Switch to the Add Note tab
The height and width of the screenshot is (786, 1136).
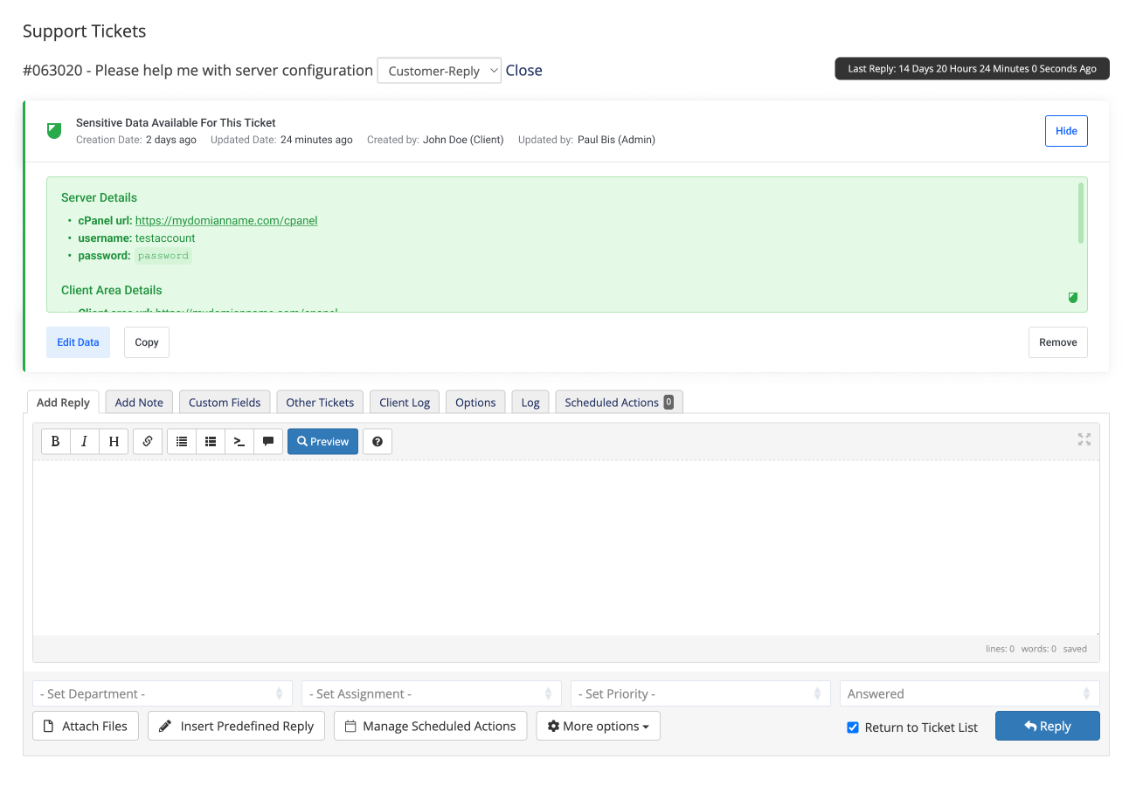139,403
